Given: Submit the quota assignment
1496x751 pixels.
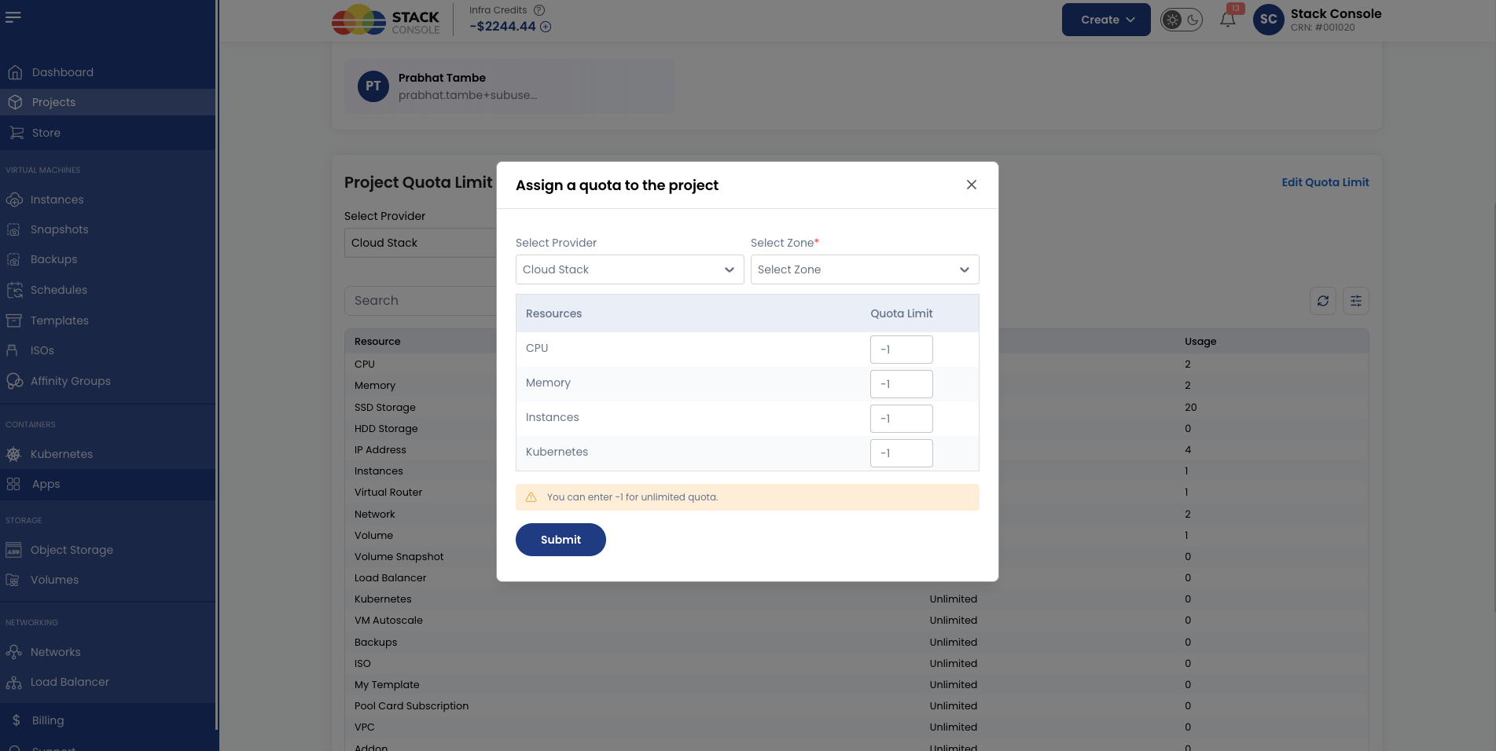Looking at the screenshot, I should click(561, 540).
